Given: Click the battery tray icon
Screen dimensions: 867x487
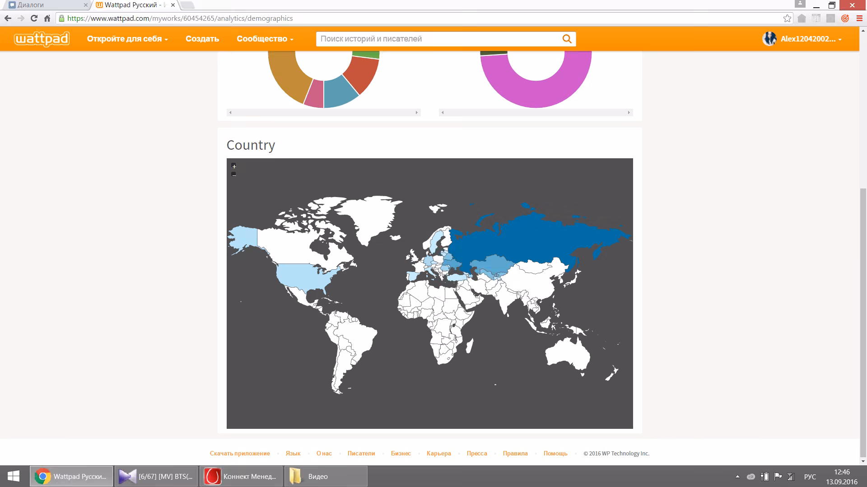Looking at the screenshot, I should tap(764, 477).
